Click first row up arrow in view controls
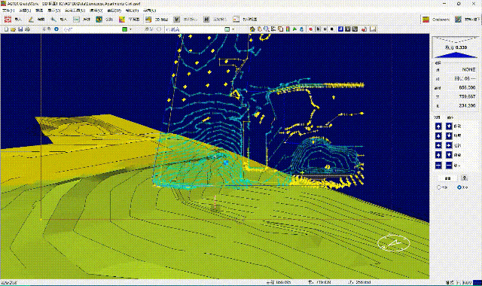The image size is (482, 286). tap(438, 126)
